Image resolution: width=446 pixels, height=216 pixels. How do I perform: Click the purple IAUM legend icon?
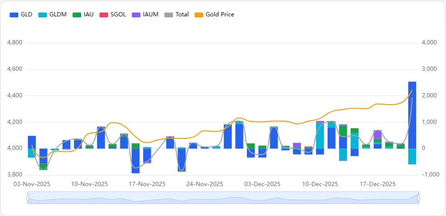pyautogui.click(x=136, y=14)
